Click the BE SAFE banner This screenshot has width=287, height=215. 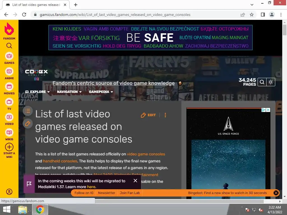coord(151,38)
